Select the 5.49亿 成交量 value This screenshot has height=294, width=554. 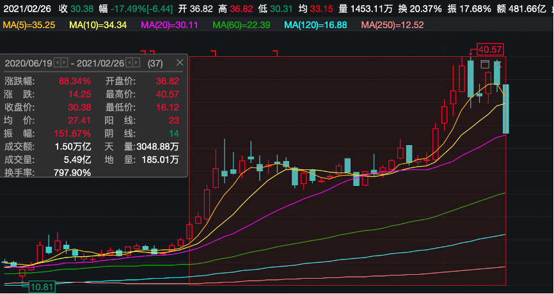point(77,160)
